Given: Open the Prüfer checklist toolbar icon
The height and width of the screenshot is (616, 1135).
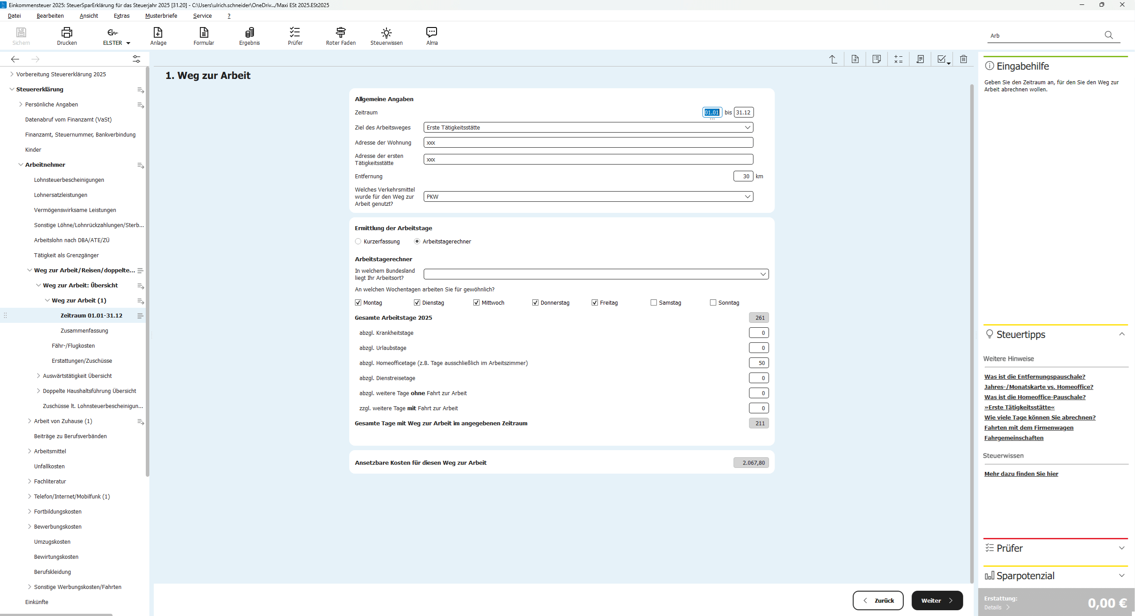Looking at the screenshot, I should [295, 32].
